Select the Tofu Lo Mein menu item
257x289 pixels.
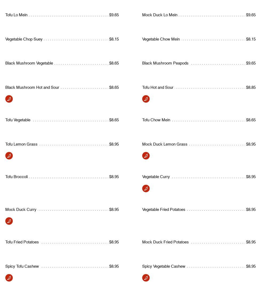17,15
